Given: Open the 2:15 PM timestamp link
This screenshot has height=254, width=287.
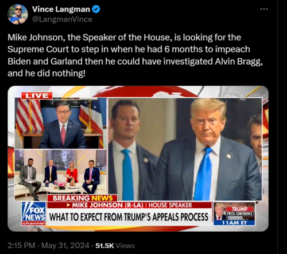Looking at the screenshot, I should click(x=21, y=245).
